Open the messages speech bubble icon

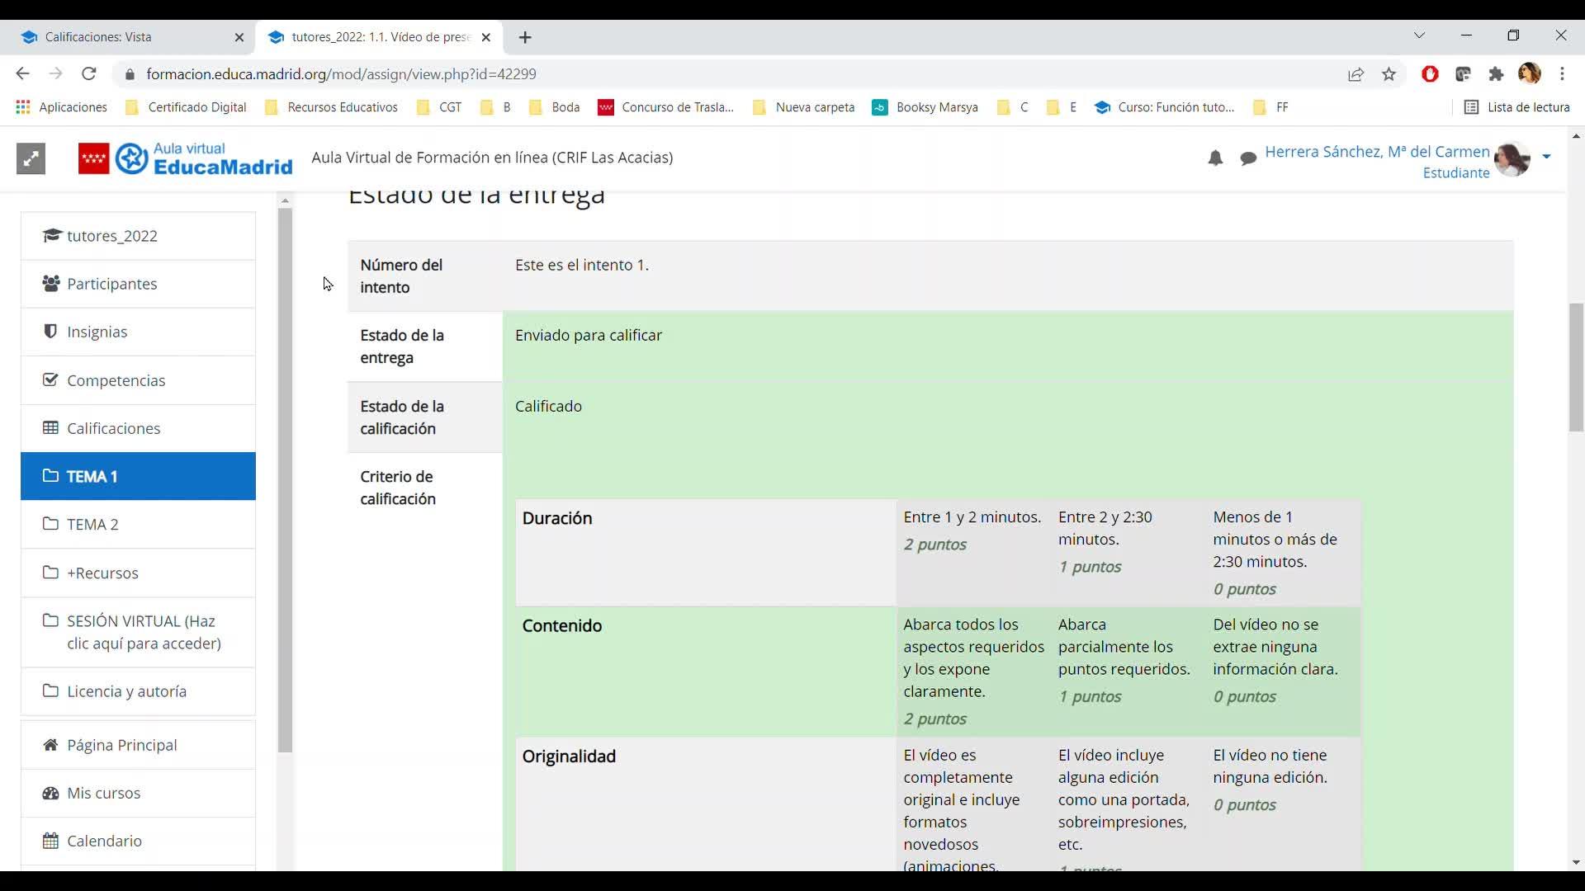[1248, 158]
